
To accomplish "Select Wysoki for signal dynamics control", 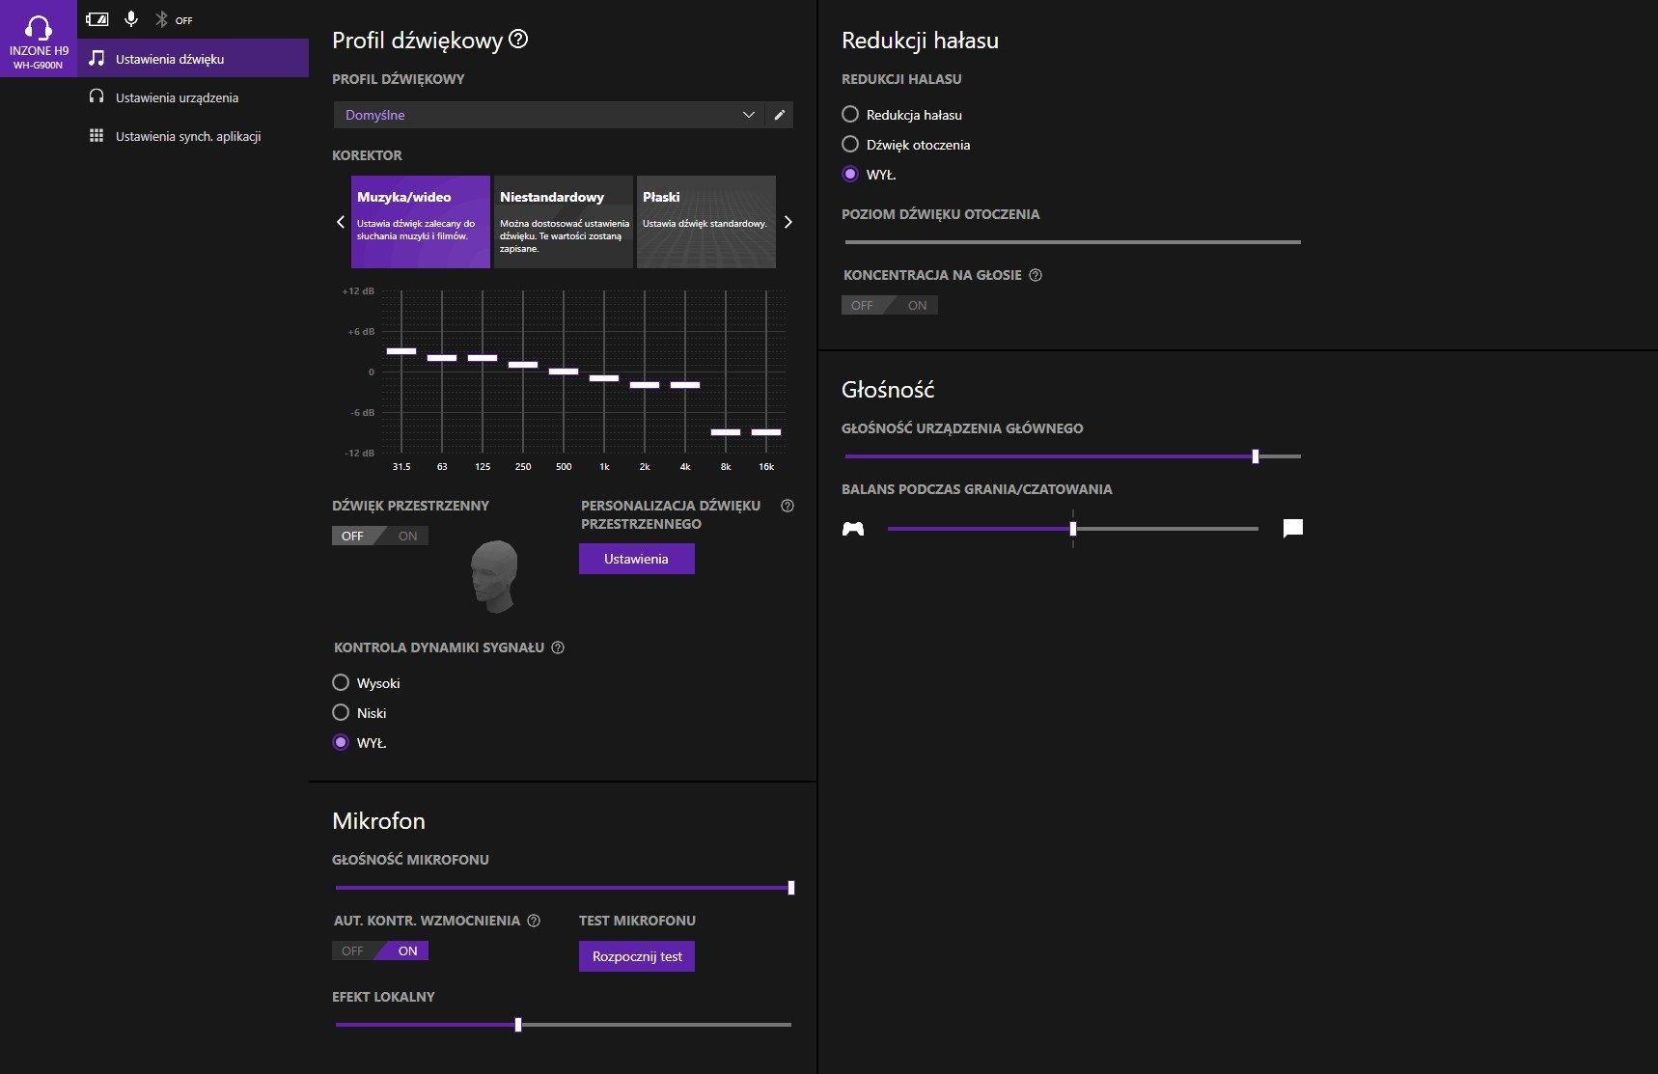I will coord(341,683).
